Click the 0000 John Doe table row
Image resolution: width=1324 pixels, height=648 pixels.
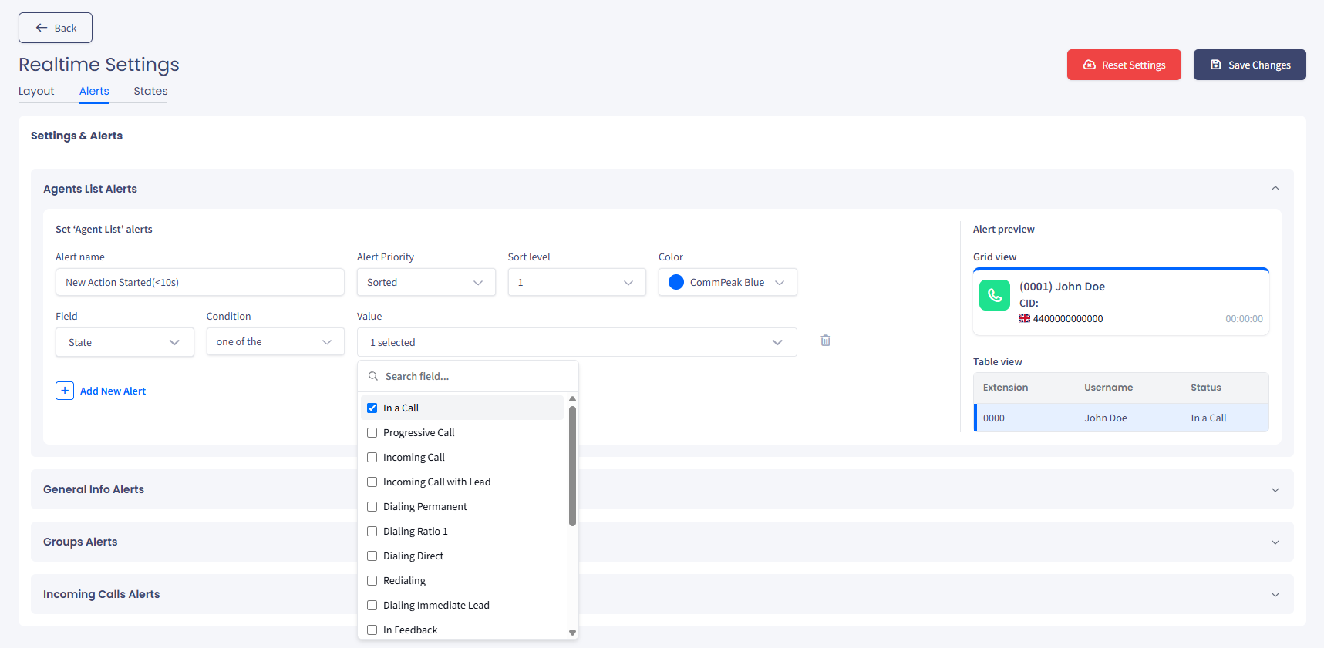point(1121,418)
